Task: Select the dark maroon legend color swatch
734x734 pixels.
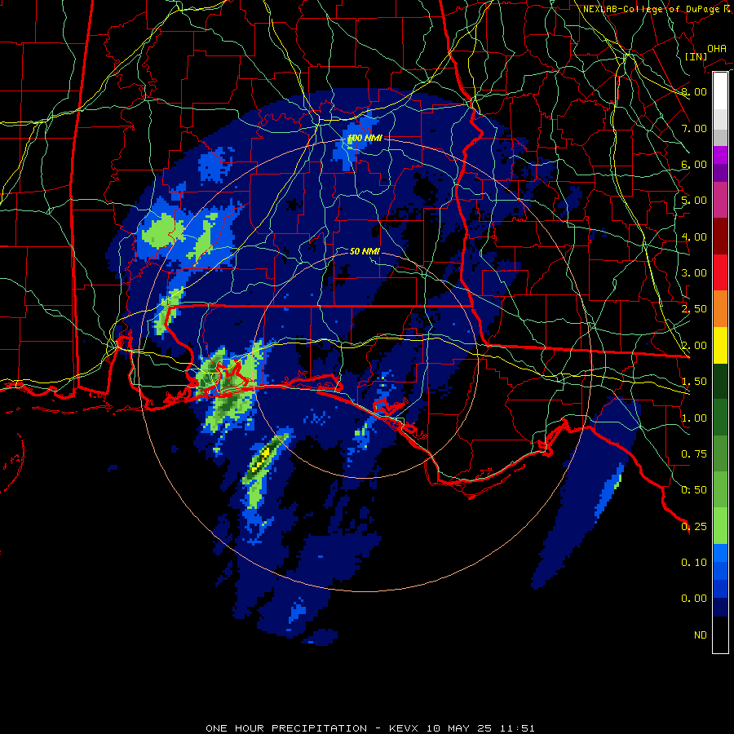Action: [720, 237]
